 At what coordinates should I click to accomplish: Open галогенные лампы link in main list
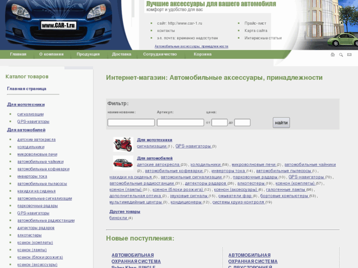click(286, 189)
